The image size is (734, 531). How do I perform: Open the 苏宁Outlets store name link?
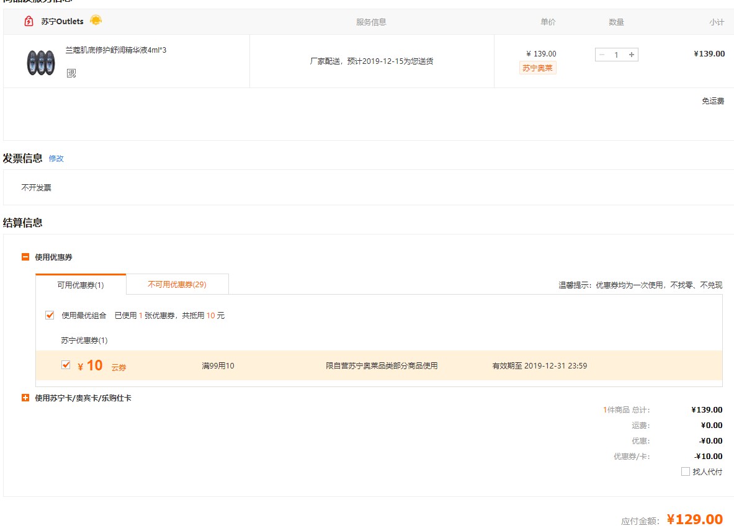click(x=62, y=22)
